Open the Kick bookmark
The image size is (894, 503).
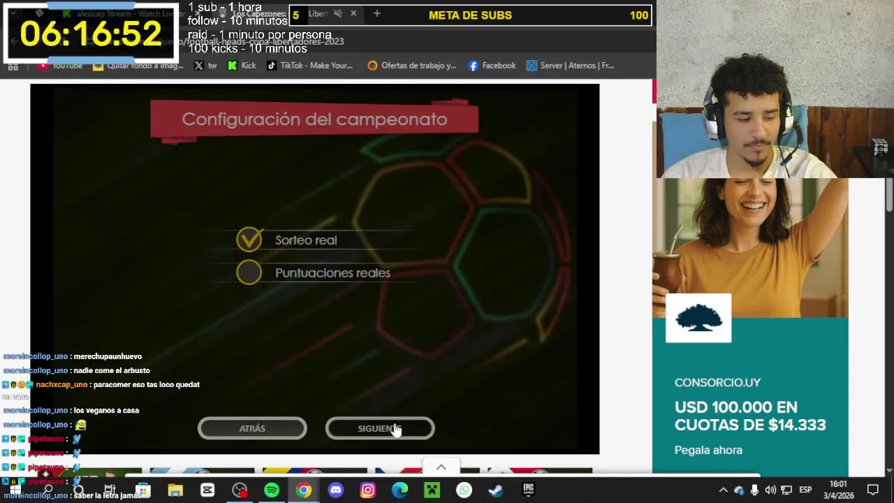click(x=242, y=66)
